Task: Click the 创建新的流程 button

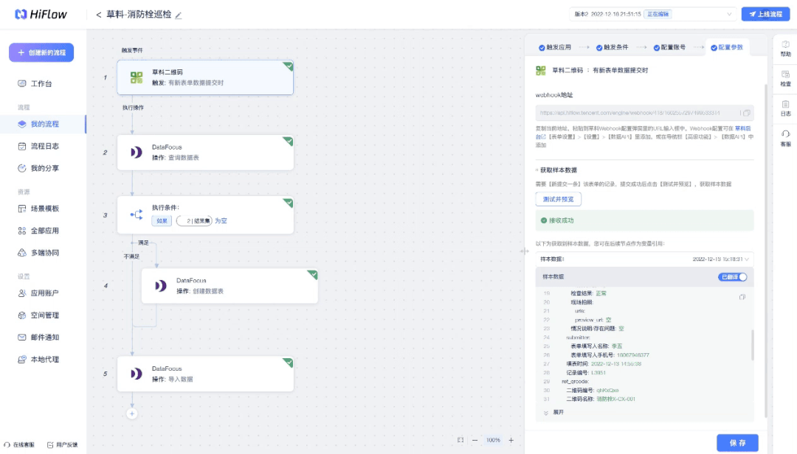Action: click(41, 52)
